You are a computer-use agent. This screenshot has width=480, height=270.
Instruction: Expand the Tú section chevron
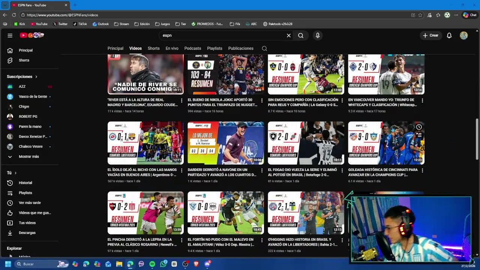(15, 173)
